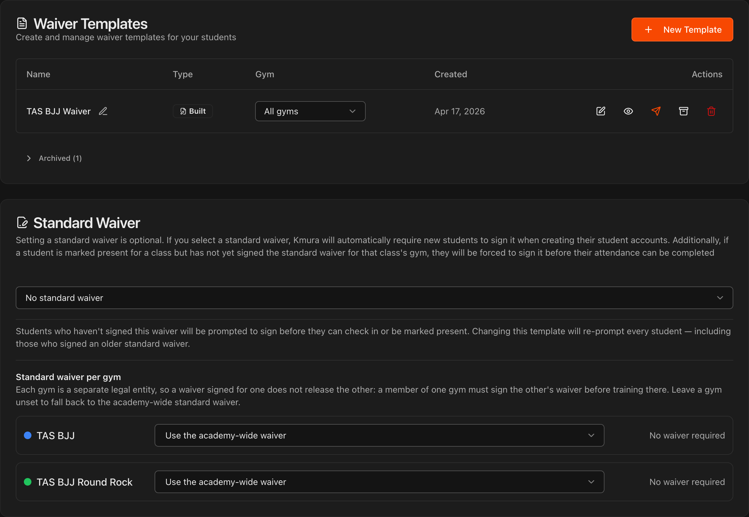Click the Built type badge
Viewport: 749px width, 517px height.
coord(193,111)
